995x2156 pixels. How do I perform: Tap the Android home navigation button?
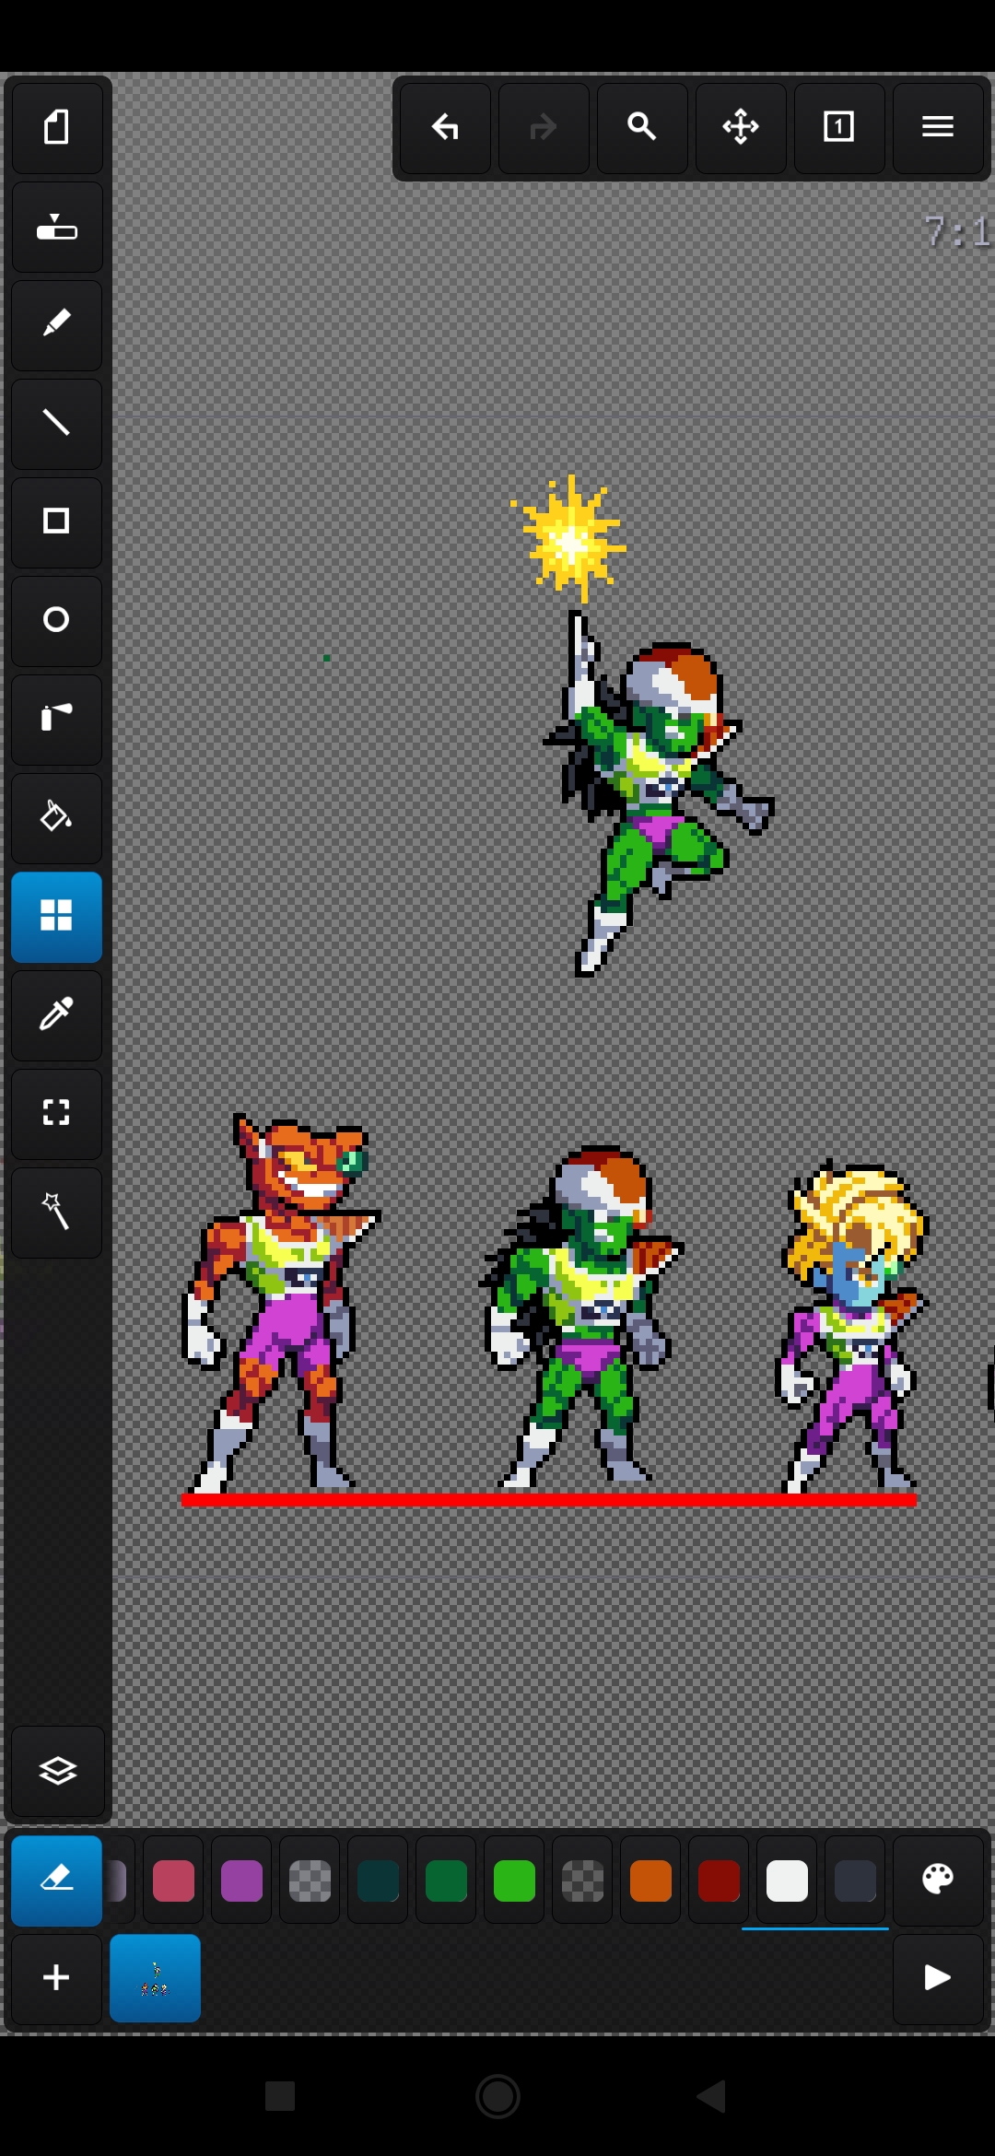point(497,2096)
